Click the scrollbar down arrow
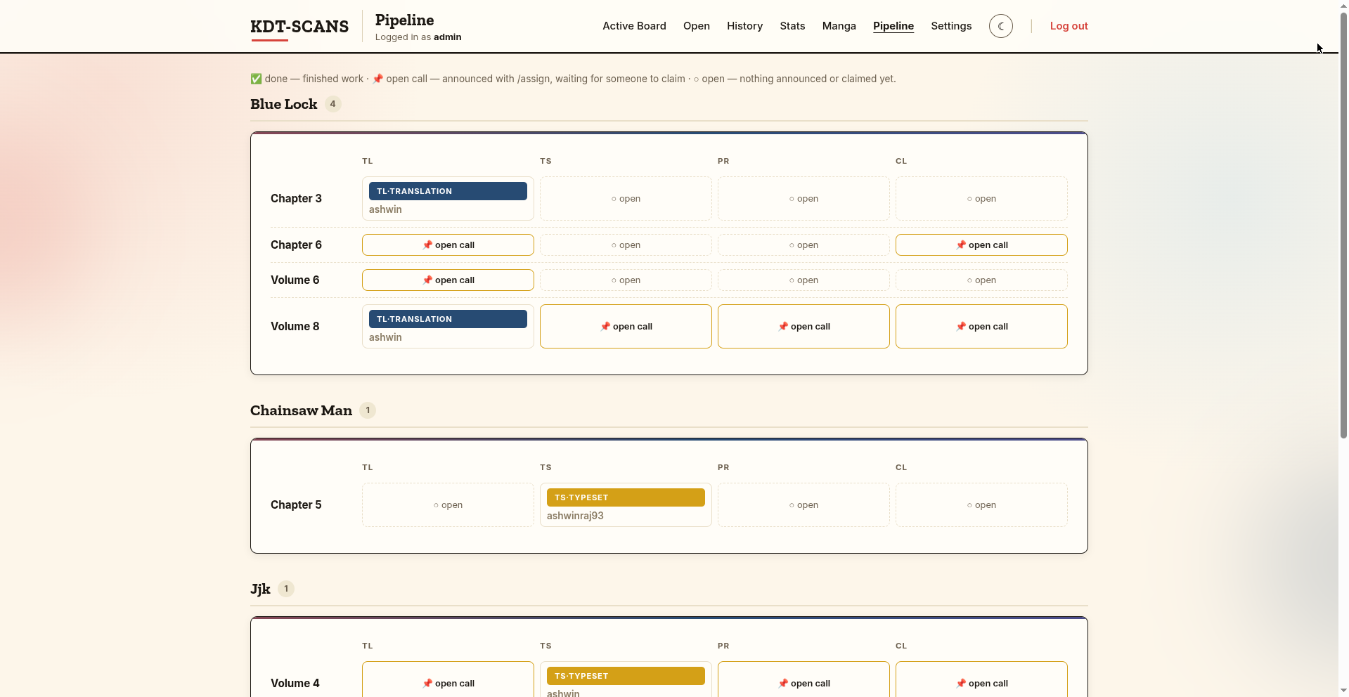 click(1343, 691)
